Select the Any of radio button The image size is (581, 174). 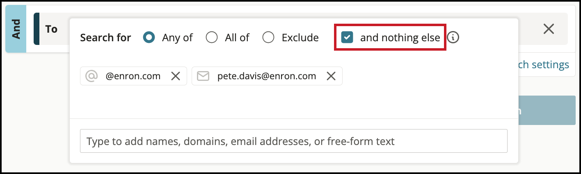(x=149, y=38)
